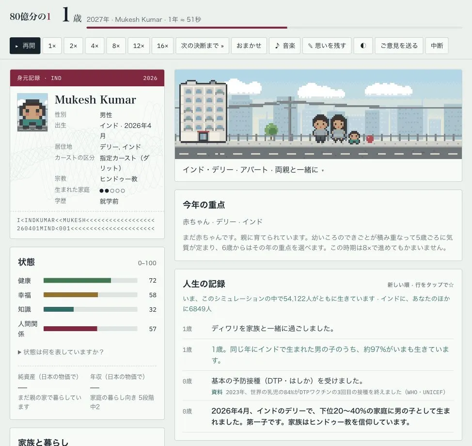Image resolution: width=472 pixels, height=446 pixels.
Task: Set speed to 12×
Action: pyautogui.click(x=139, y=46)
